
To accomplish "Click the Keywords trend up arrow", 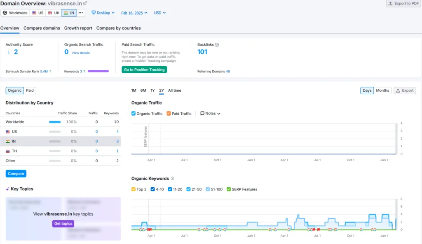I will click(84, 71).
